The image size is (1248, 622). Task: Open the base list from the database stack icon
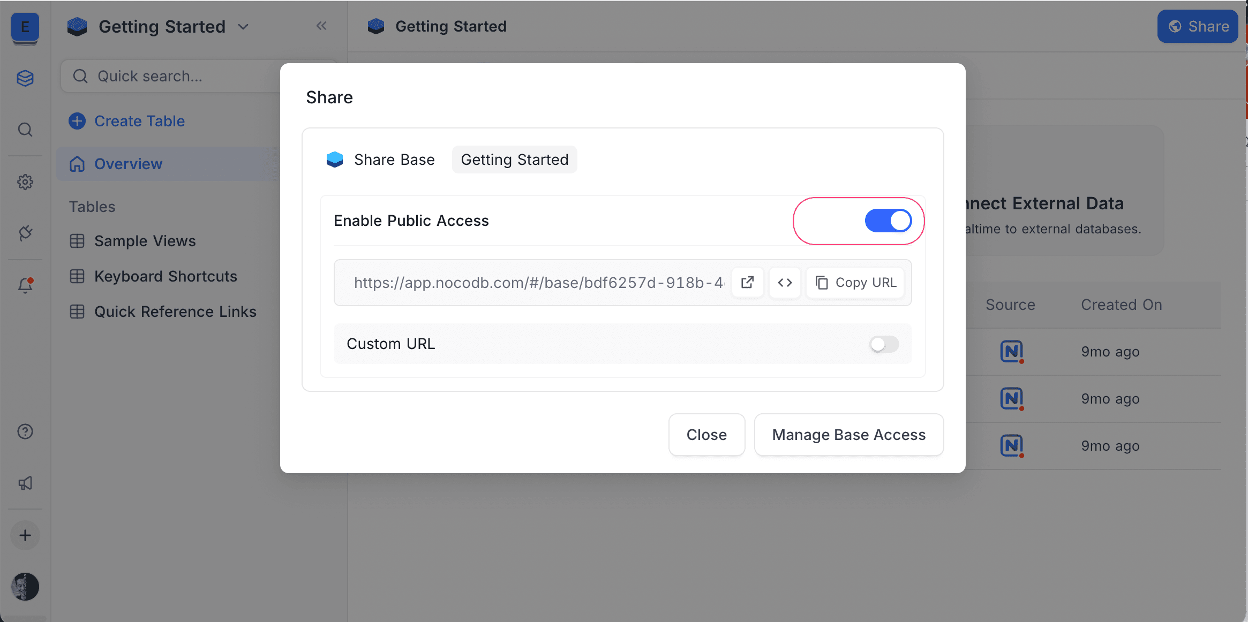(25, 78)
